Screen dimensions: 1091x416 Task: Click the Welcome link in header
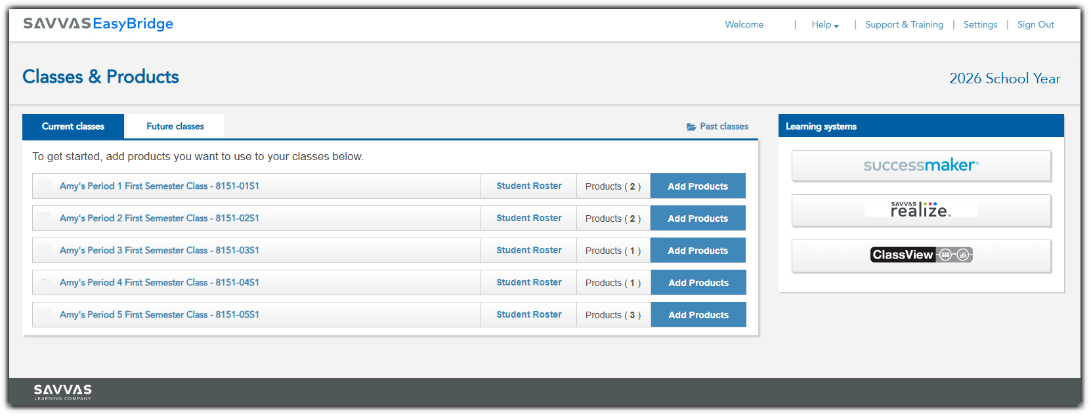coord(744,24)
